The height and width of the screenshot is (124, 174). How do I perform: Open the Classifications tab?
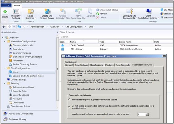pyautogui.click(x=97, y=65)
